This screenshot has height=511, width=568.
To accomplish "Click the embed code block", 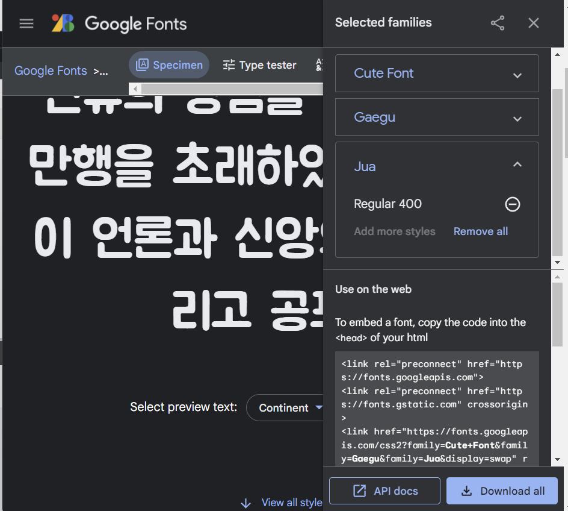I will coord(436,409).
